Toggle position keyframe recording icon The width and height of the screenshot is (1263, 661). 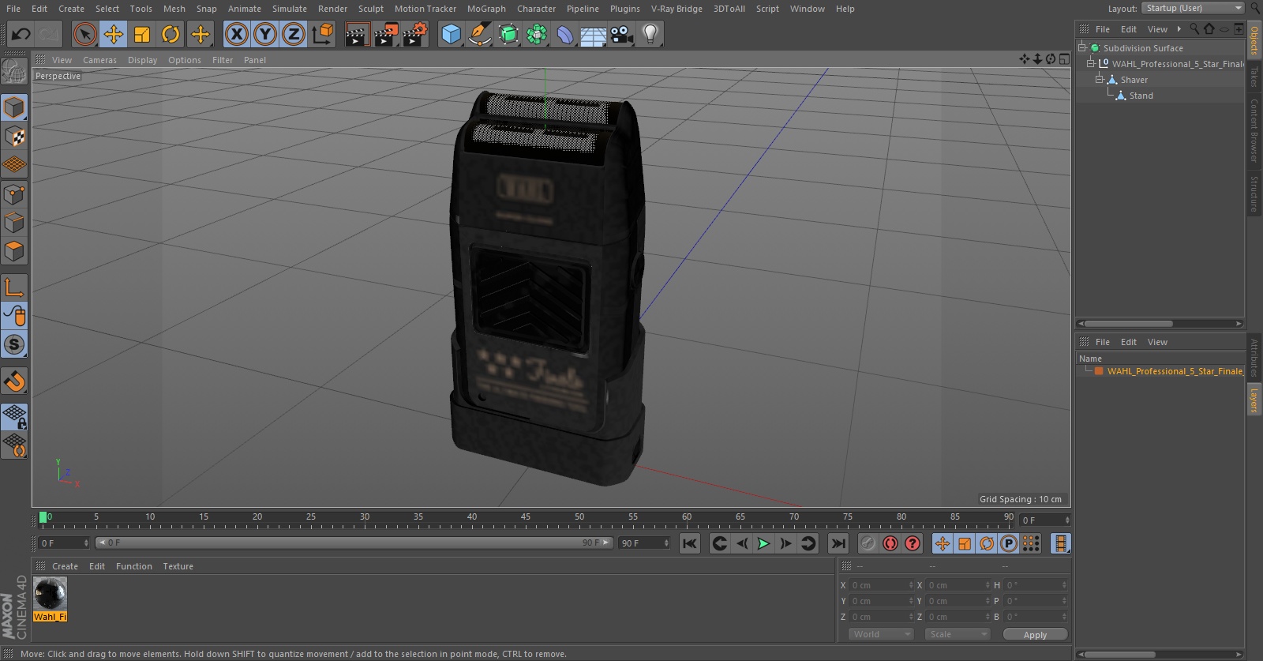[943, 543]
